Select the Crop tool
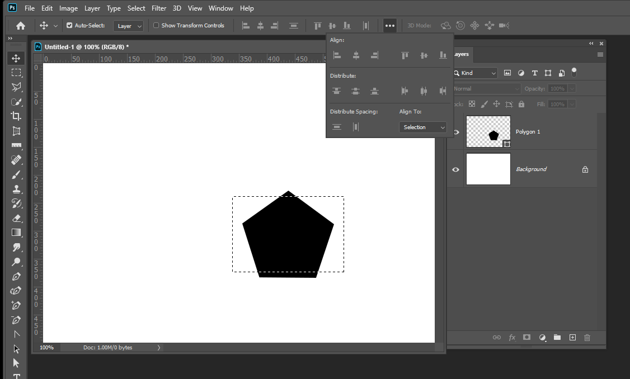The height and width of the screenshot is (379, 630). point(16,116)
